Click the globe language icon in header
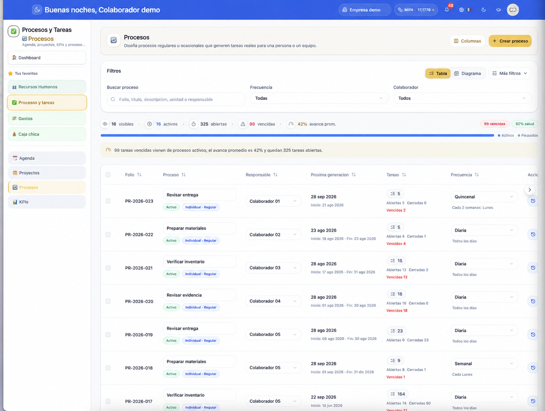 pyautogui.click(x=461, y=10)
